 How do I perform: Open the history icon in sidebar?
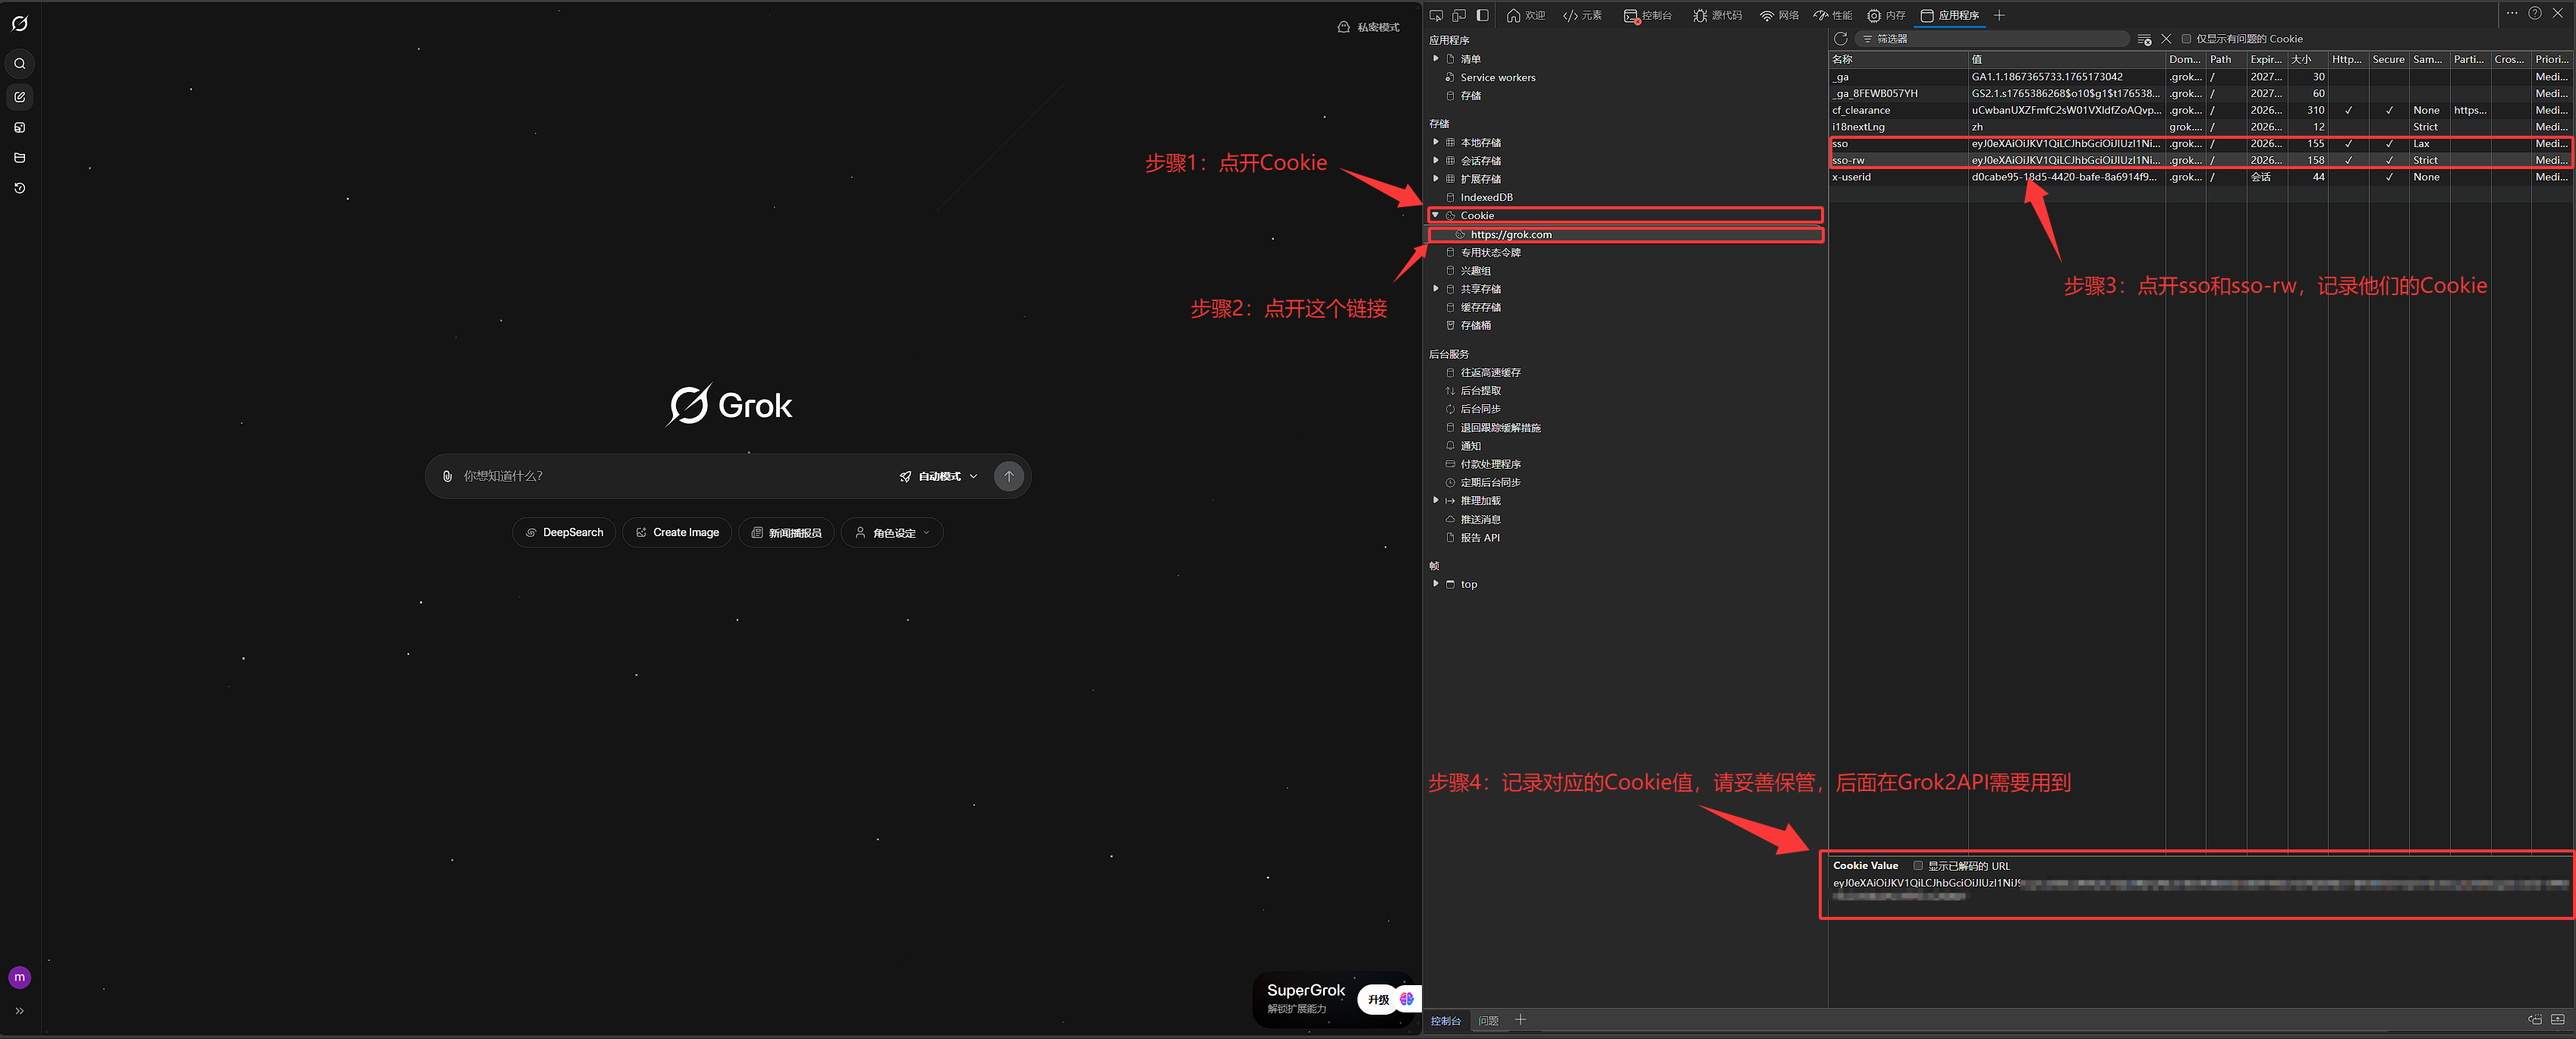(x=19, y=188)
